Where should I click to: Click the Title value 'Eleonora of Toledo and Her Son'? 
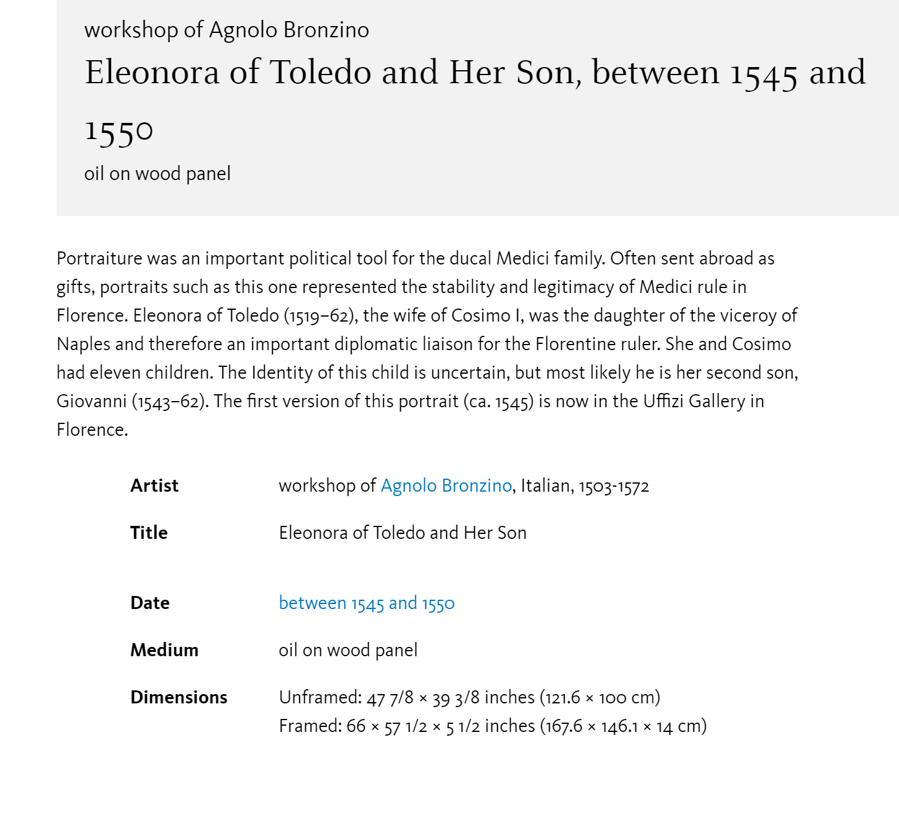point(403,533)
